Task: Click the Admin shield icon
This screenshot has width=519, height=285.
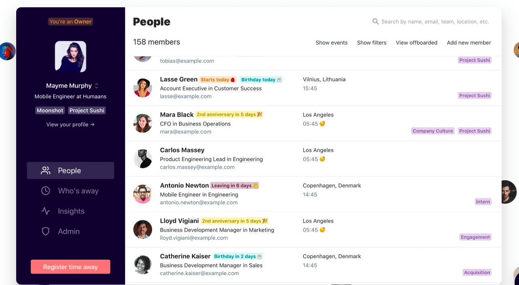Action: click(46, 231)
